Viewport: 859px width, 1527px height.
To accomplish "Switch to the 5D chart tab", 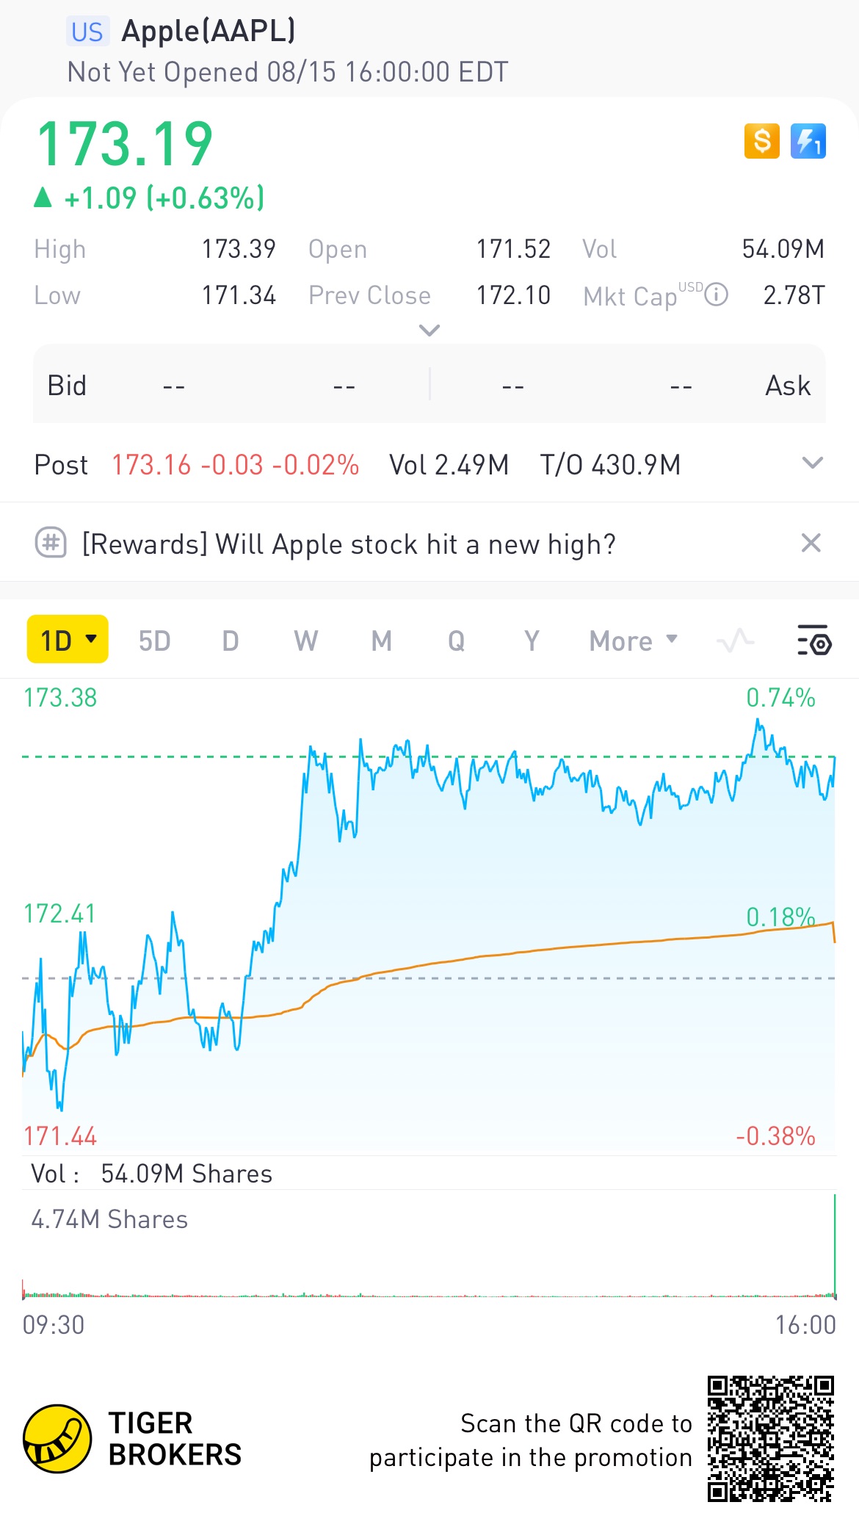I will [x=154, y=641].
